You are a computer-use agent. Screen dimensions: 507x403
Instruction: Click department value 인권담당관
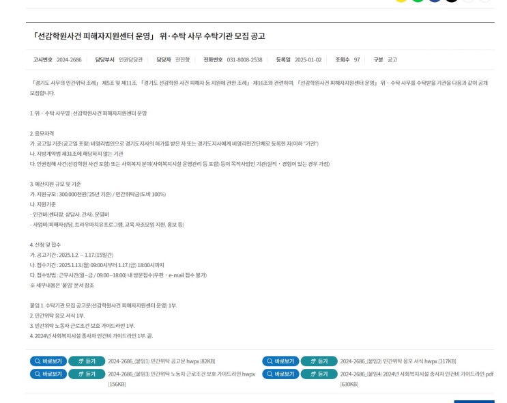pos(130,59)
